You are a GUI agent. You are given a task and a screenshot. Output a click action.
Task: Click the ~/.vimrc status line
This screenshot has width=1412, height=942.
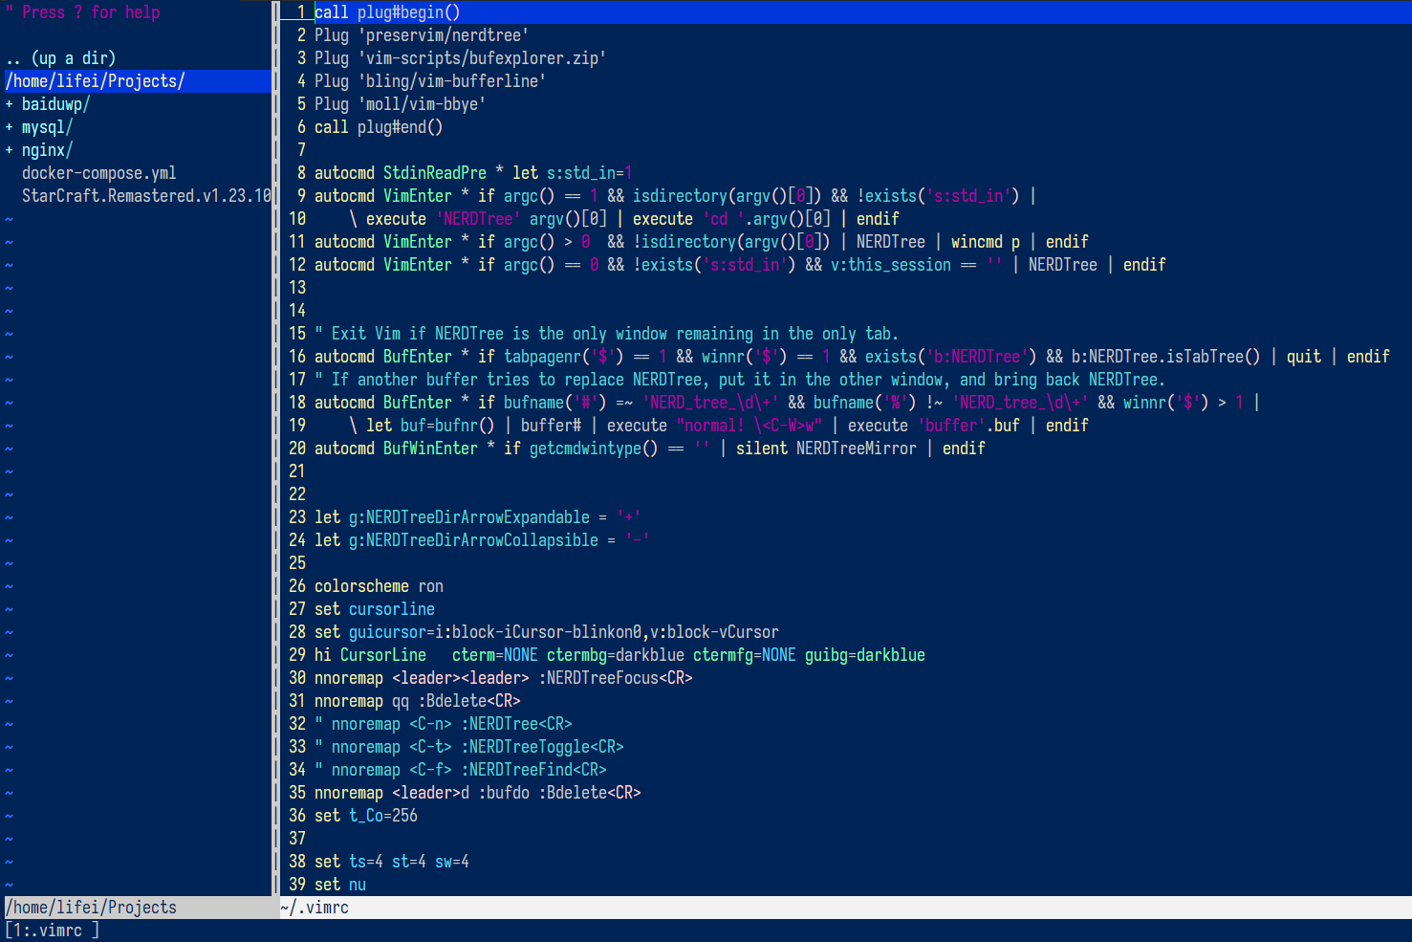coord(846,908)
